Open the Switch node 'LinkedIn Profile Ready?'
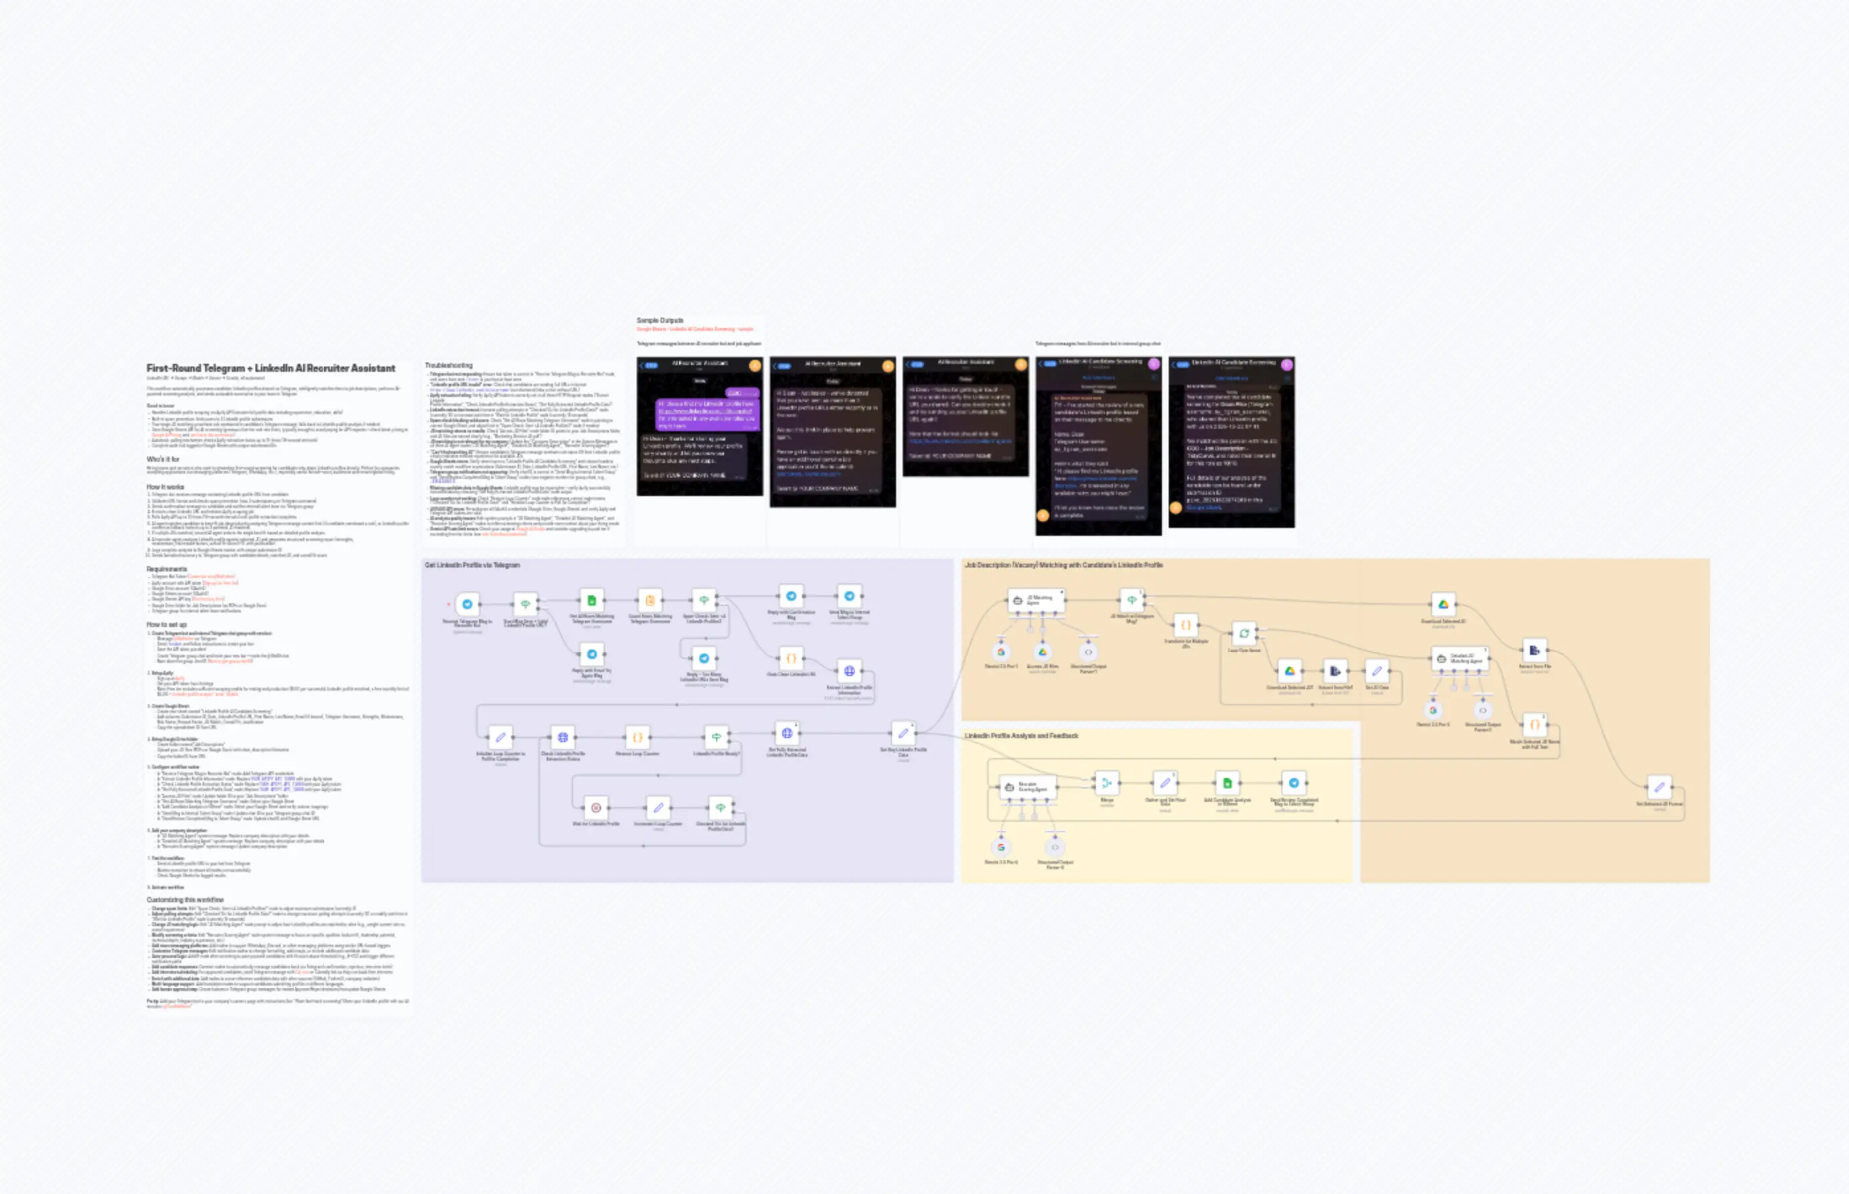Image resolution: width=1849 pixels, height=1194 pixels. (716, 736)
